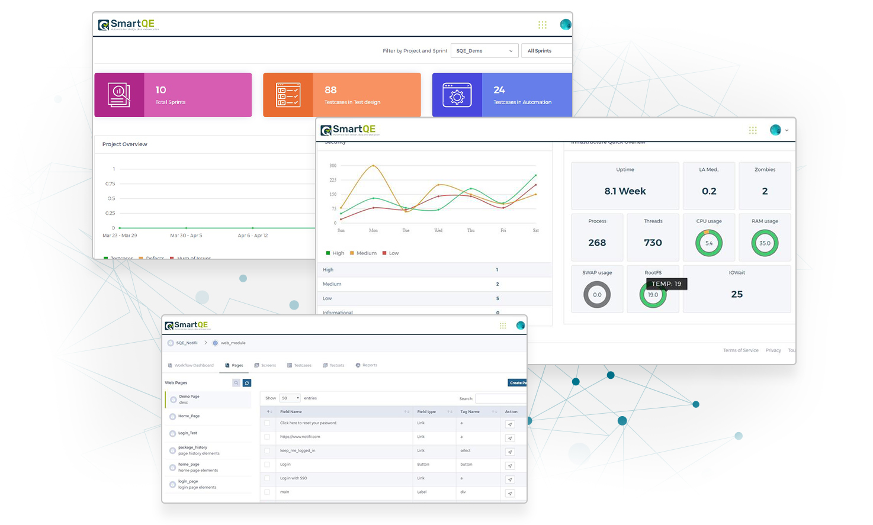Toggle the Low series in chart legend
Screen dimensions: 873x525
click(x=390, y=253)
